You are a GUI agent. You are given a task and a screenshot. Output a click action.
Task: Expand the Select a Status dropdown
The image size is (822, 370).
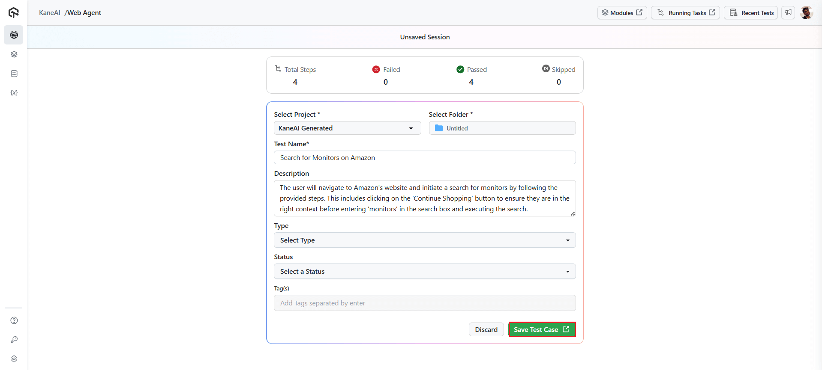coord(424,271)
